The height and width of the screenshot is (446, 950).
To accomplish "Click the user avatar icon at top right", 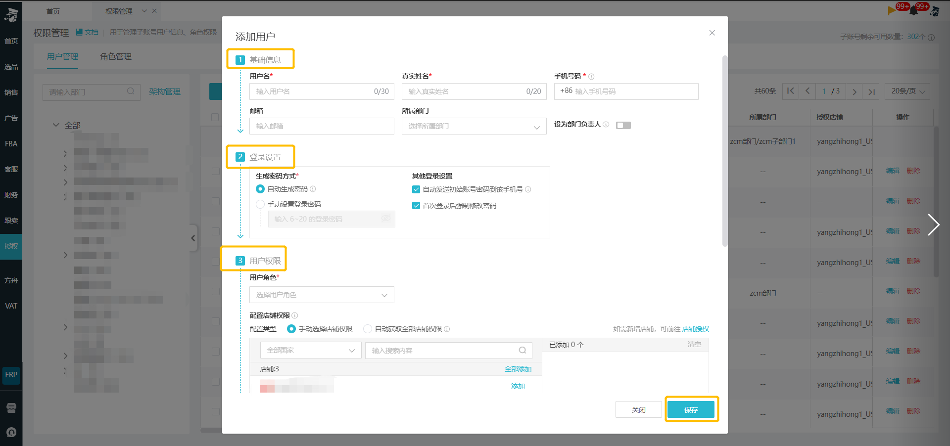I will pos(935,11).
